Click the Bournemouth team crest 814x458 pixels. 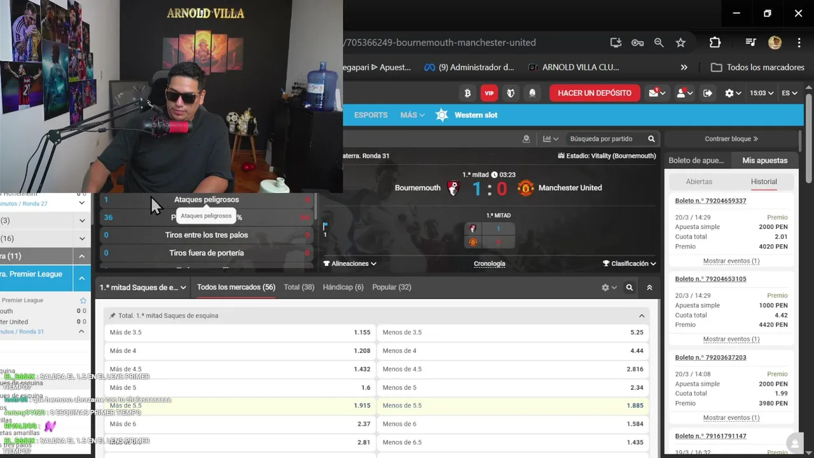point(453,188)
